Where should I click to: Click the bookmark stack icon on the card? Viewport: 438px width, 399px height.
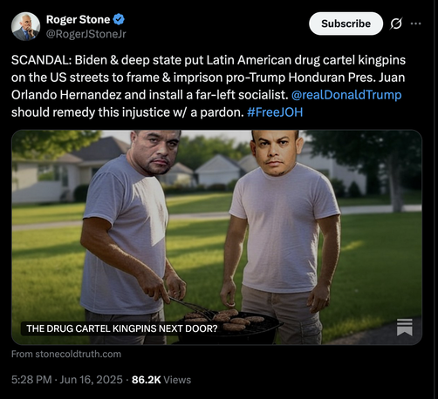pyautogui.click(x=405, y=327)
